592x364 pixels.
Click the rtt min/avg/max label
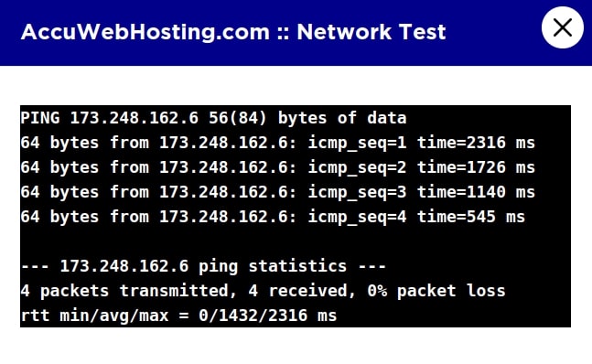pos(95,316)
